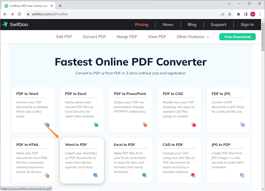This screenshot has height=191, width=265.
Task: Click the SwifDoo brand name text
Action: point(19,25)
